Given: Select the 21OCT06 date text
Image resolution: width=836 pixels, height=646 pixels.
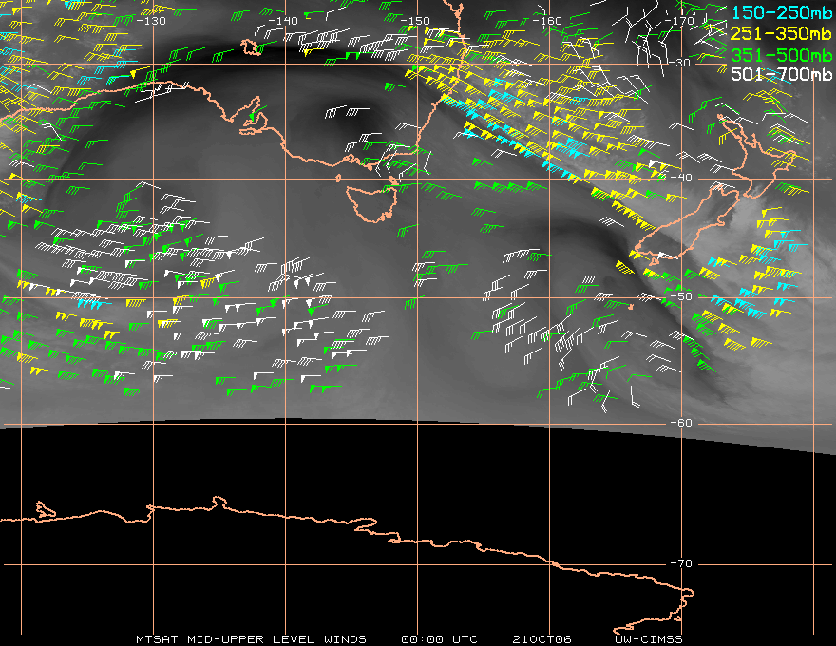Looking at the screenshot, I should pos(541,639).
